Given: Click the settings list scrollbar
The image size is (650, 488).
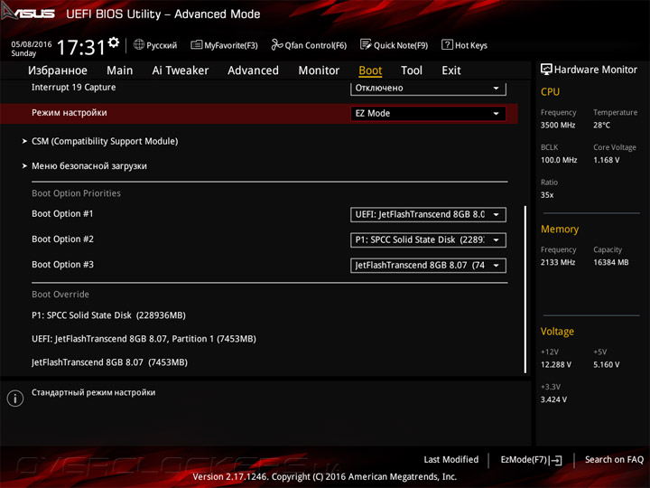Looking at the screenshot, I should pos(525,289).
